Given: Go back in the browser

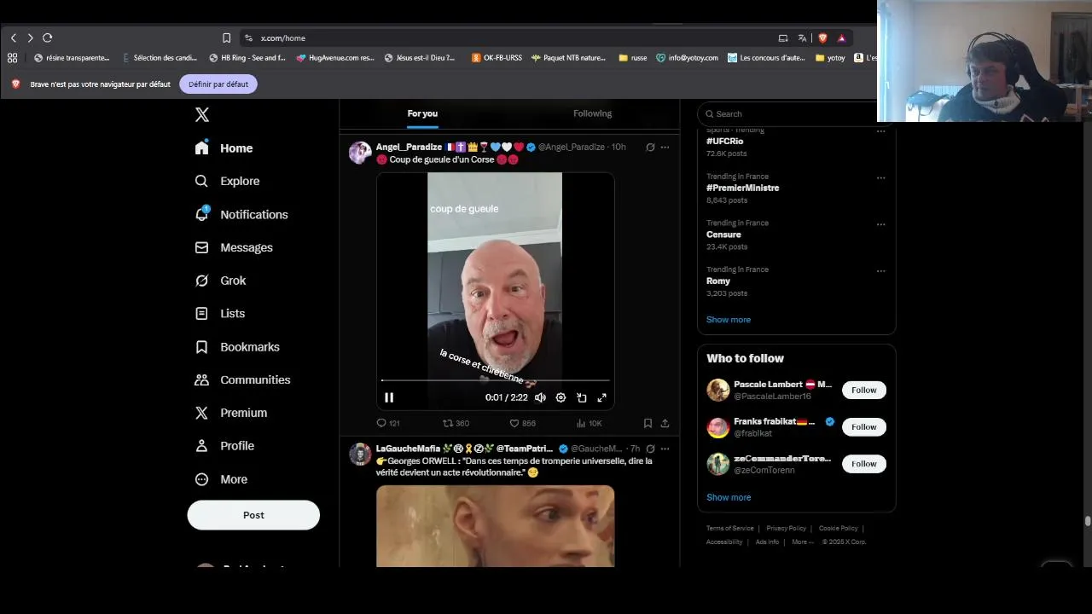Looking at the screenshot, I should tap(14, 38).
